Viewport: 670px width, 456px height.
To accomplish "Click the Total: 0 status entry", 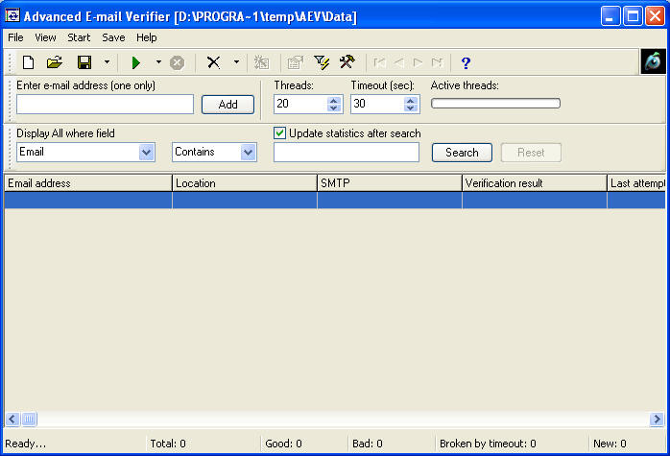I will click(x=168, y=444).
